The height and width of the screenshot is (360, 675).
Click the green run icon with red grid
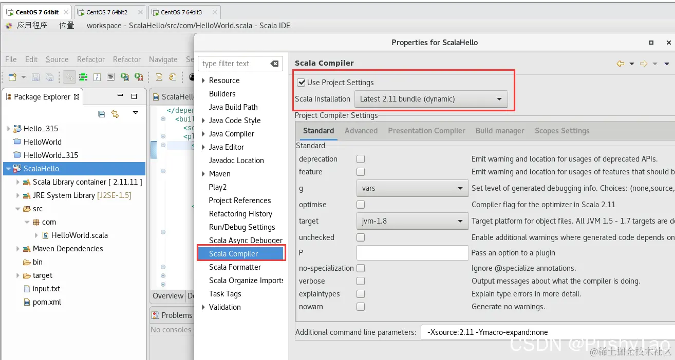click(138, 77)
